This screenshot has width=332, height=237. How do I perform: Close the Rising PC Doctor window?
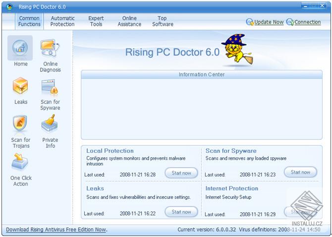tap(322, 6)
